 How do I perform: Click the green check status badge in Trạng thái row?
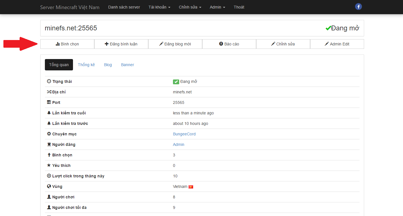tap(176, 82)
